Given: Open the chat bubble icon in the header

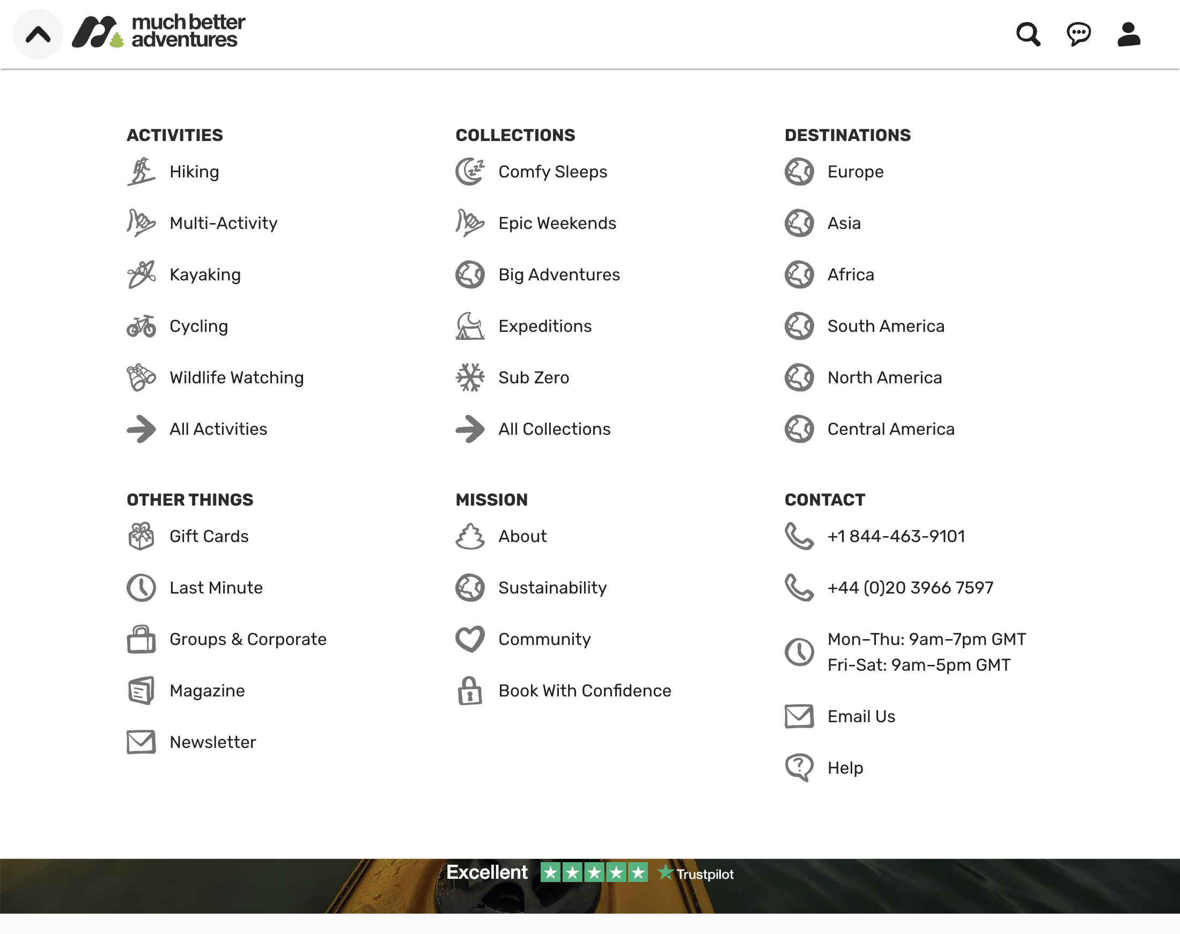Looking at the screenshot, I should click(x=1078, y=34).
